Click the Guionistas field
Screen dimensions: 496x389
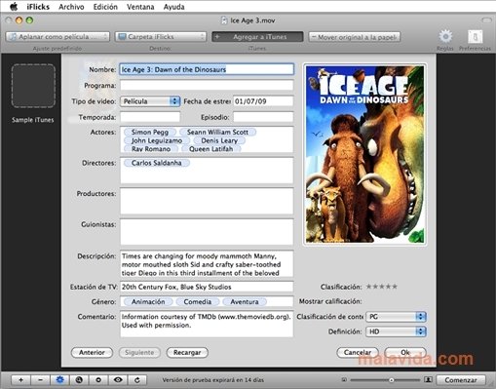pyautogui.click(x=207, y=232)
